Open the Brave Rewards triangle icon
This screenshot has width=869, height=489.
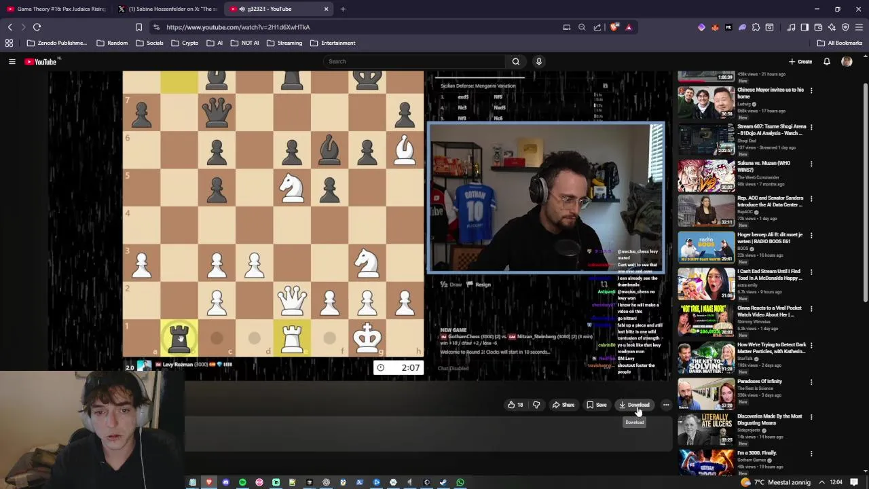tap(629, 27)
